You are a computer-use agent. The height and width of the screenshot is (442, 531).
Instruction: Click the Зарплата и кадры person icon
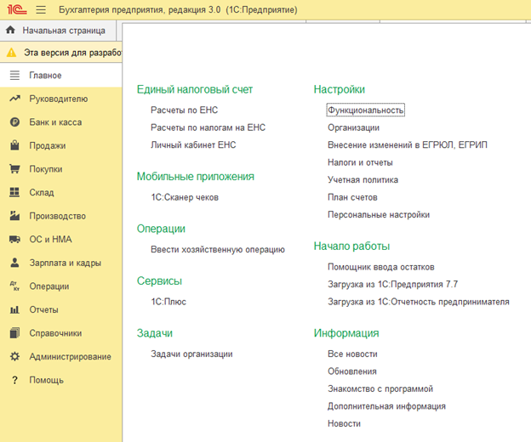pyautogui.click(x=14, y=263)
